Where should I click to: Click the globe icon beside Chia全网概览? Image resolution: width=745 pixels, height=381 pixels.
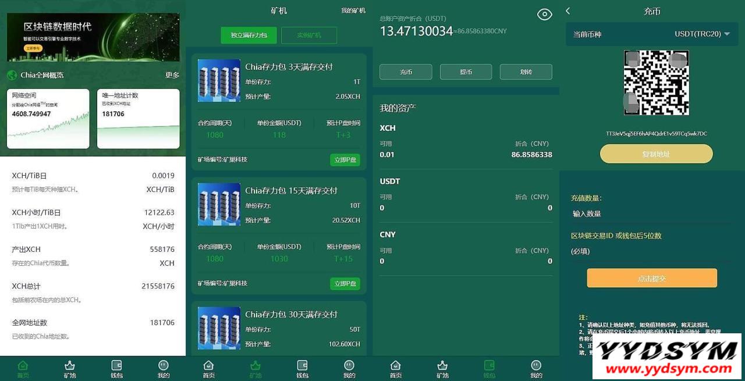pos(12,75)
